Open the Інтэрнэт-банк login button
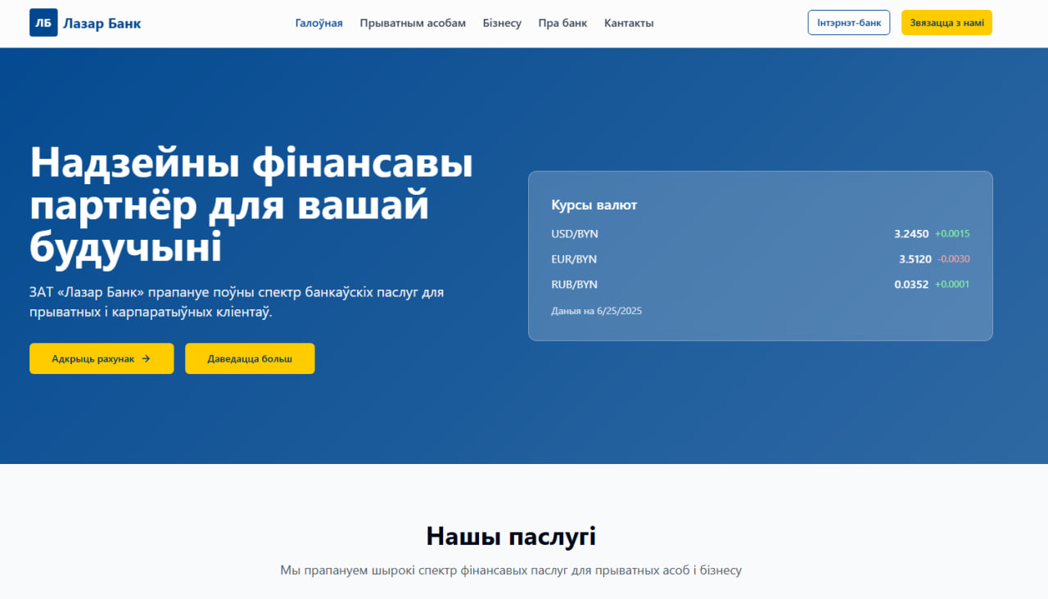The width and height of the screenshot is (1048, 599). point(848,23)
